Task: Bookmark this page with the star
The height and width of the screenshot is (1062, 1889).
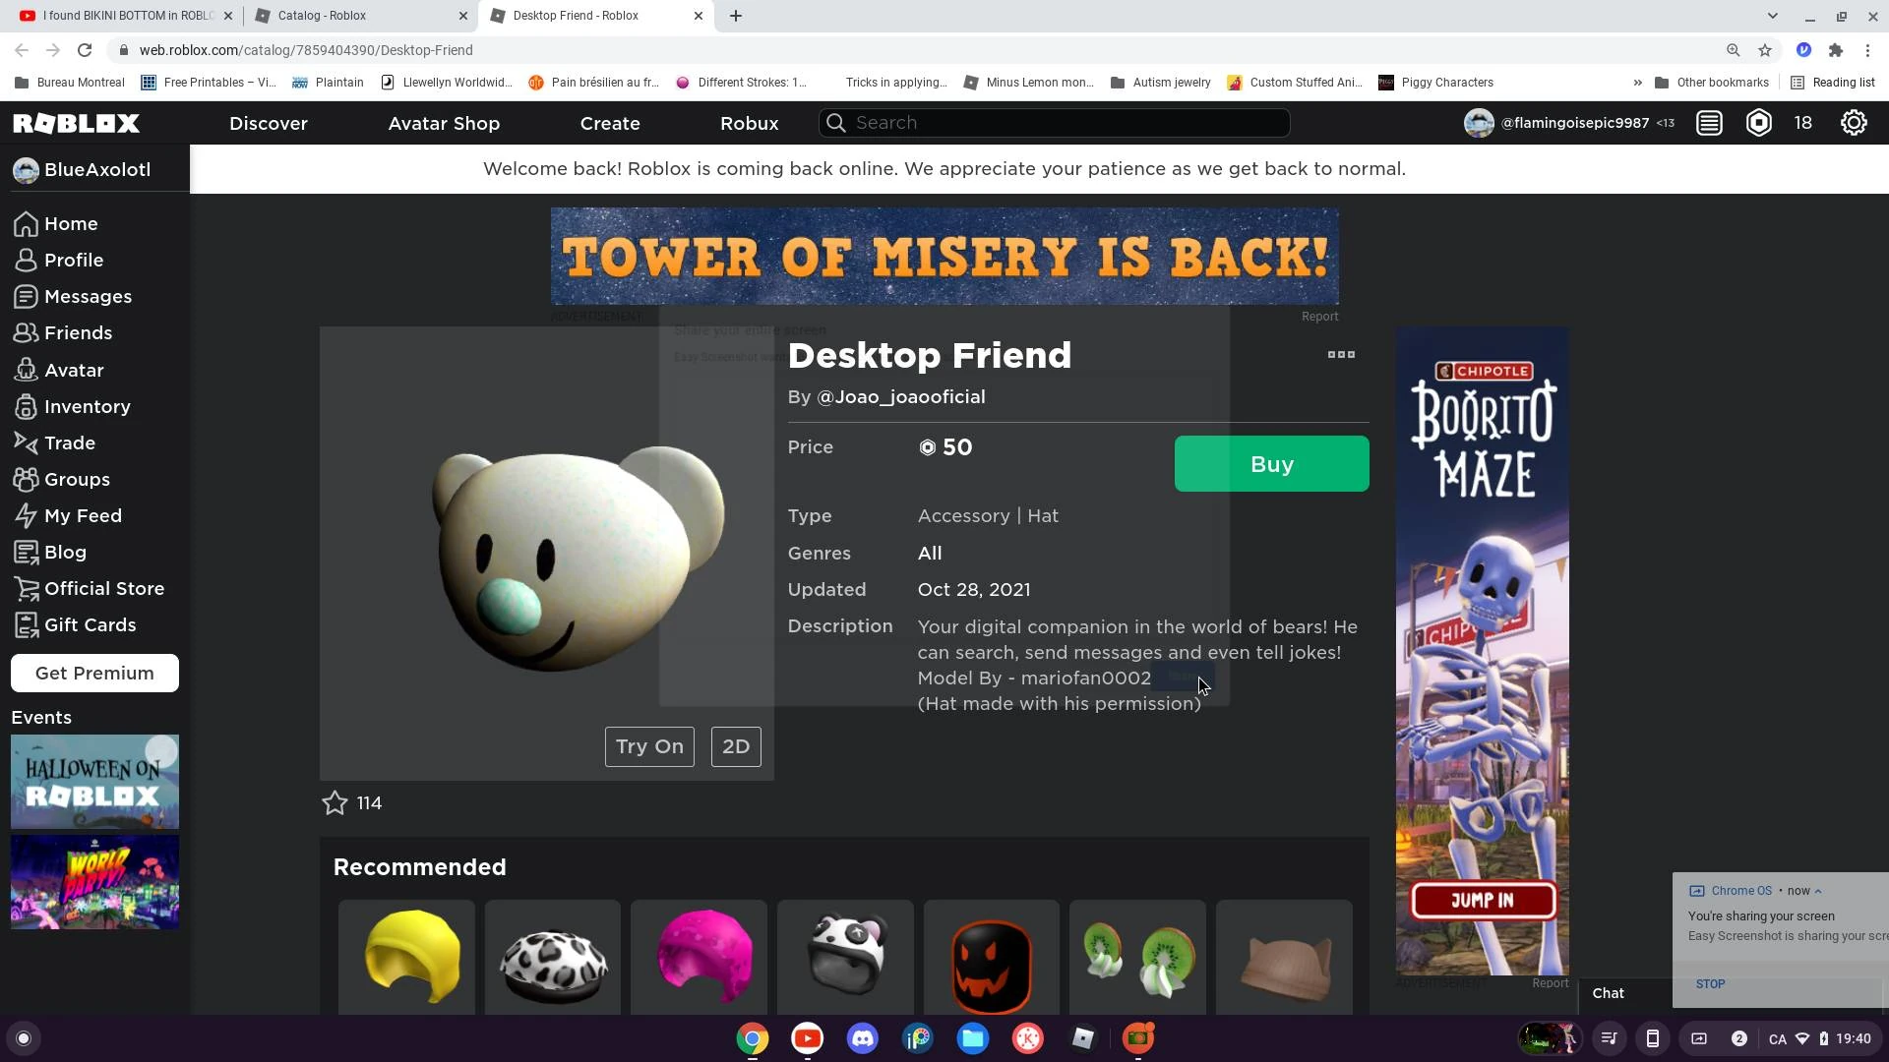Action: click(x=1765, y=50)
